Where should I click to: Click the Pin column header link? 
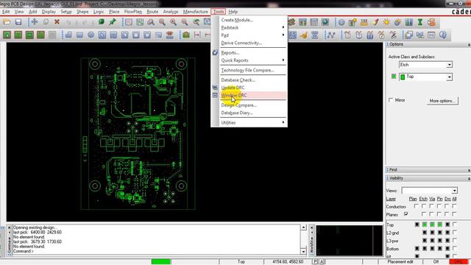[x=440, y=199]
